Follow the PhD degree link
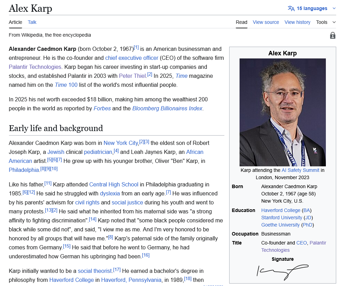The width and height of the screenshot is (340, 286). click(308, 225)
